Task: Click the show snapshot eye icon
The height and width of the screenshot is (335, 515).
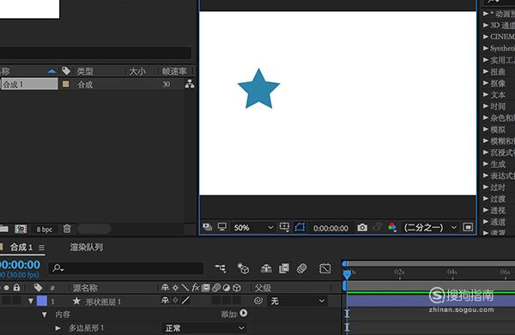Action: click(378, 227)
